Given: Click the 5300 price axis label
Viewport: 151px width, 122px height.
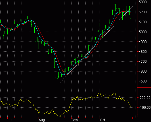Looking at the screenshot, I should pyautogui.click(x=143, y=2).
